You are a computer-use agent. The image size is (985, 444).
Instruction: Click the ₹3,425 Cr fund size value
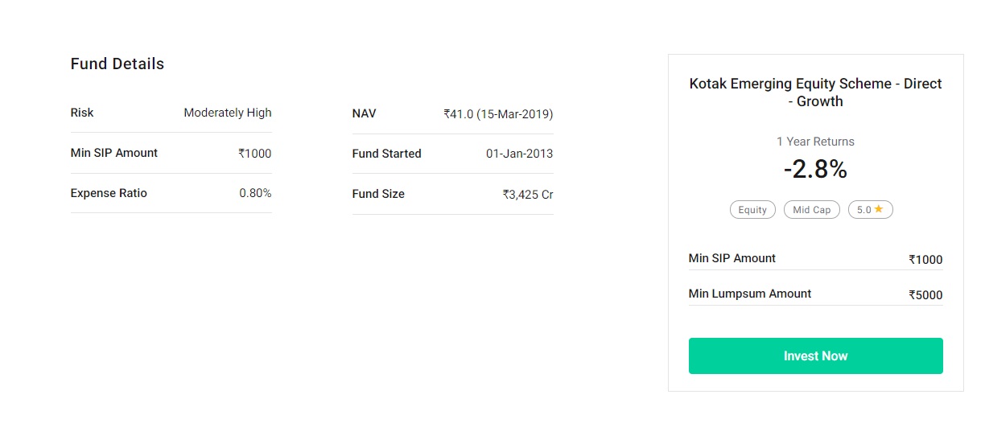click(527, 195)
